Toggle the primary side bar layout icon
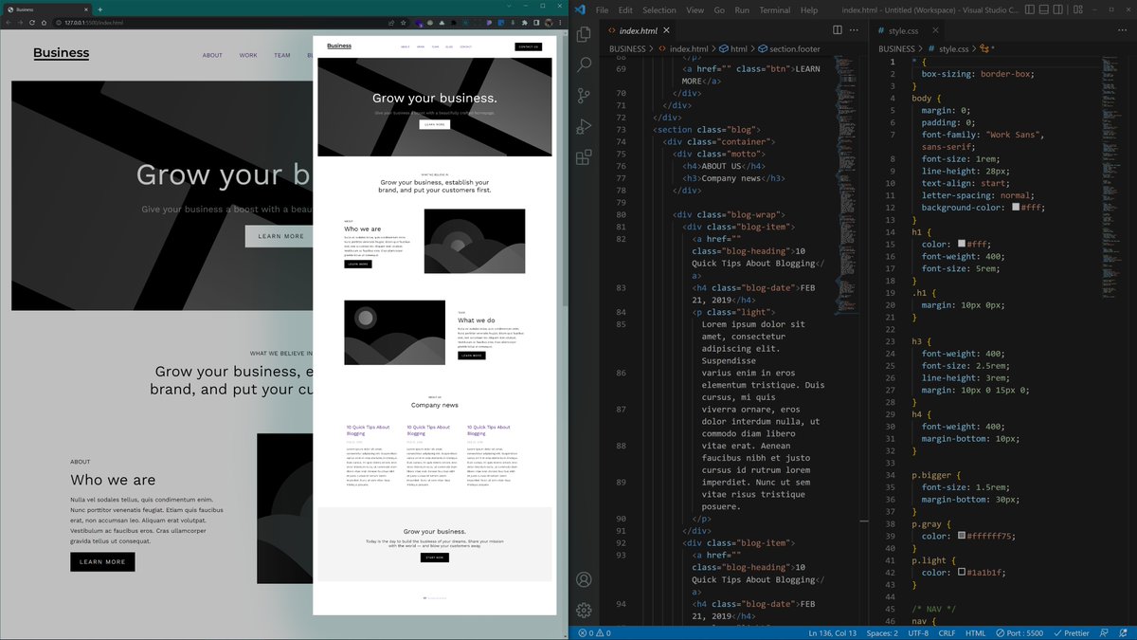 click(1030, 9)
